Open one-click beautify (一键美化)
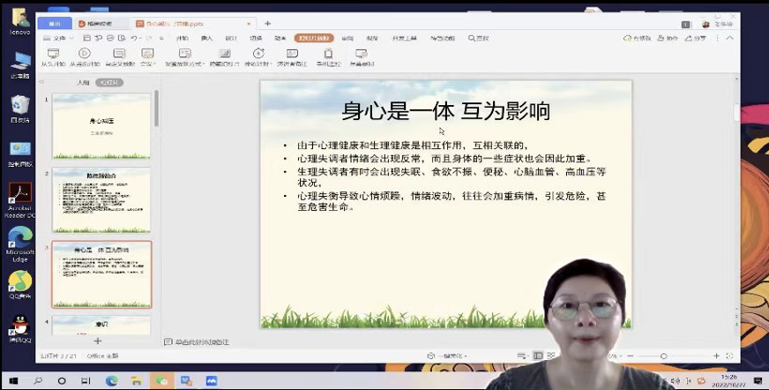769x390 pixels. click(x=446, y=356)
